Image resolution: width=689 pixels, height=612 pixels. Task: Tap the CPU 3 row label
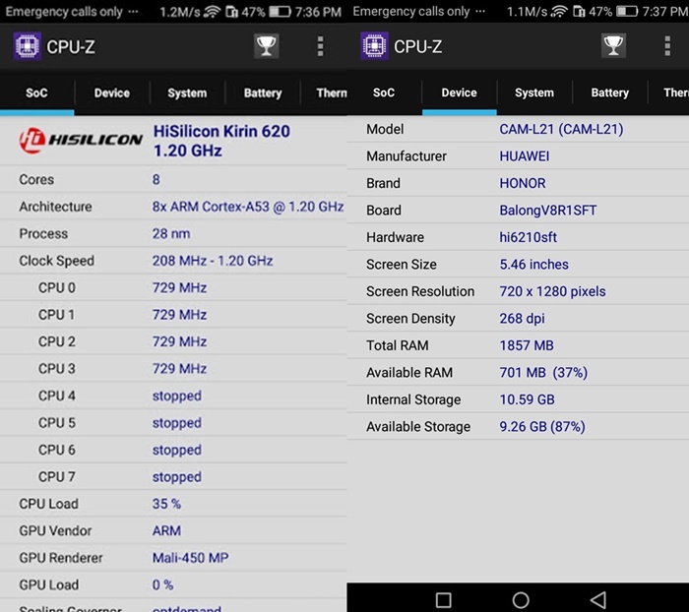pyautogui.click(x=57, y=369)
